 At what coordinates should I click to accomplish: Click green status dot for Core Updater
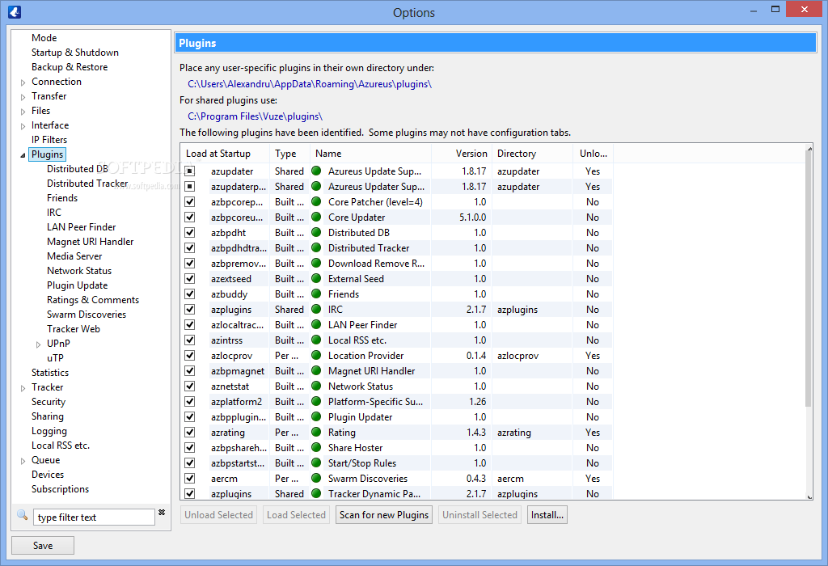click(x=316, y=217)
